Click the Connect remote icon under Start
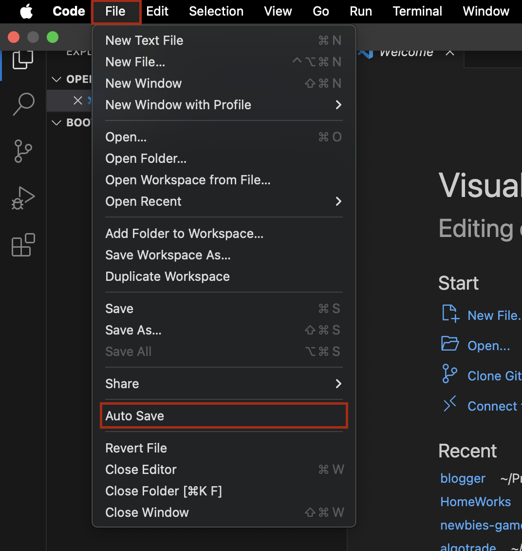Viewport: 522px width, 551px height. (x=450, y=404)
